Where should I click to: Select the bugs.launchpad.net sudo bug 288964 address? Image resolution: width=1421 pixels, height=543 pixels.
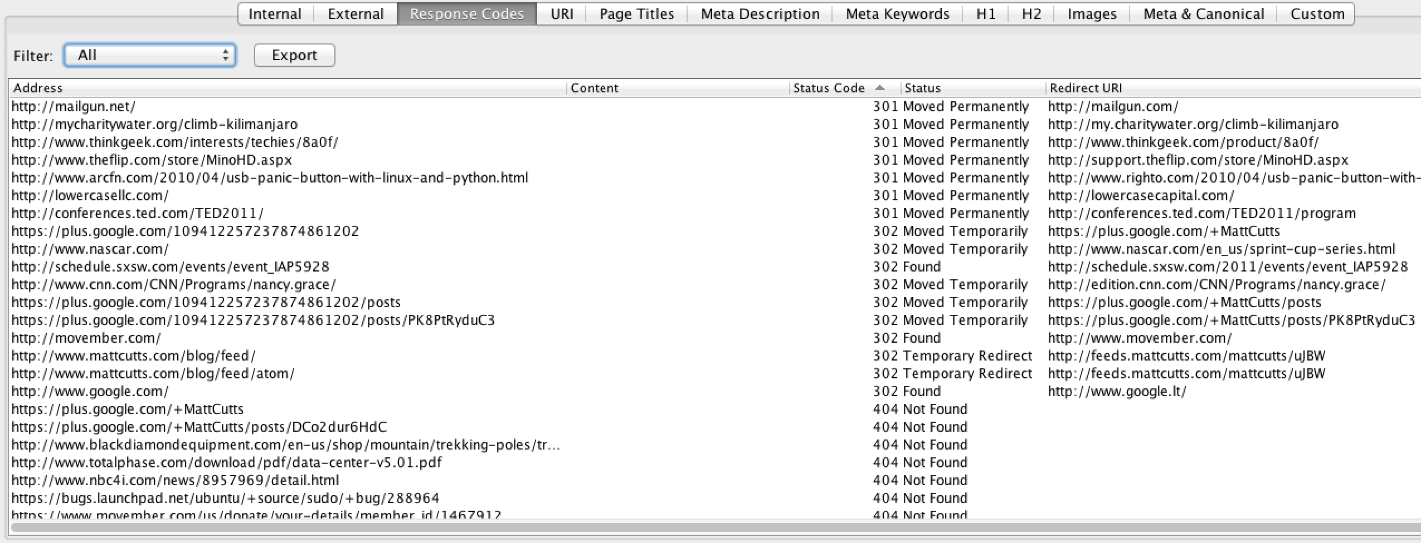pyautogui.click(x=226, y=498)
